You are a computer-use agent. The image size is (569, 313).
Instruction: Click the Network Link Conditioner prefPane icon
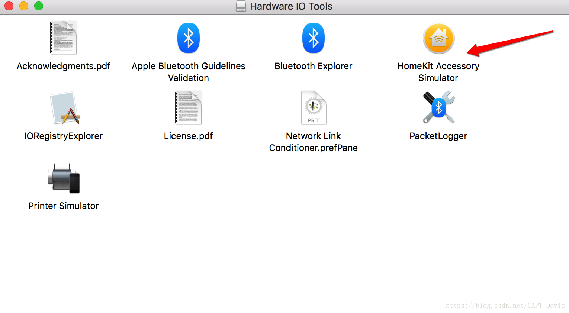click(314, 107)
